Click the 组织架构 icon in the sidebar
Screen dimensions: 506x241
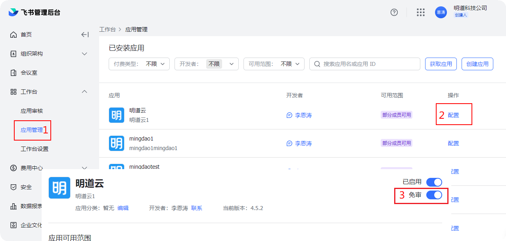13,54
